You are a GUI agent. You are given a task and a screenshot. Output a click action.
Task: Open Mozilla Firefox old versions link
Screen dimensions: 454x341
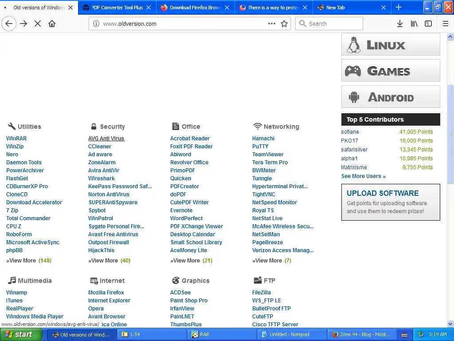106,293
